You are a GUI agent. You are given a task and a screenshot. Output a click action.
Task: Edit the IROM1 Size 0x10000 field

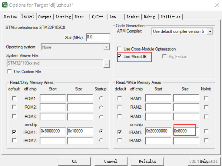(x=80, y=131)
